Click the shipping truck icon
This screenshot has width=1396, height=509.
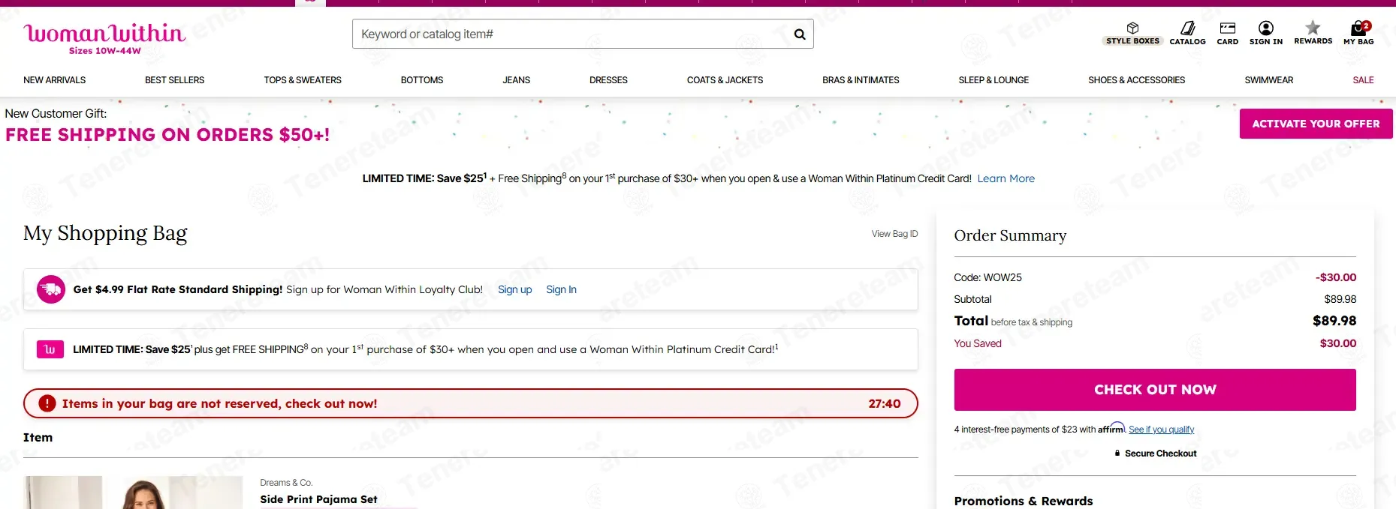[51, 289]
